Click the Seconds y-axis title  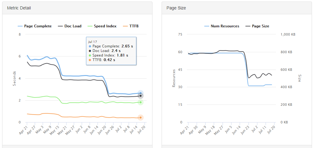click(14, 78)
